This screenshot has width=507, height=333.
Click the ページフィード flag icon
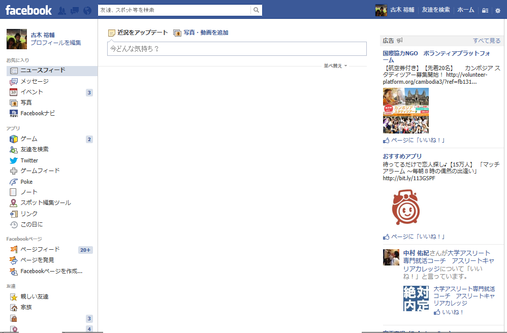[x=14, y=249]
